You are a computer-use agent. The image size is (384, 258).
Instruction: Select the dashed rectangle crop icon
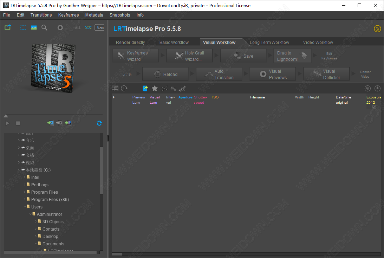(x=23, y=27)
